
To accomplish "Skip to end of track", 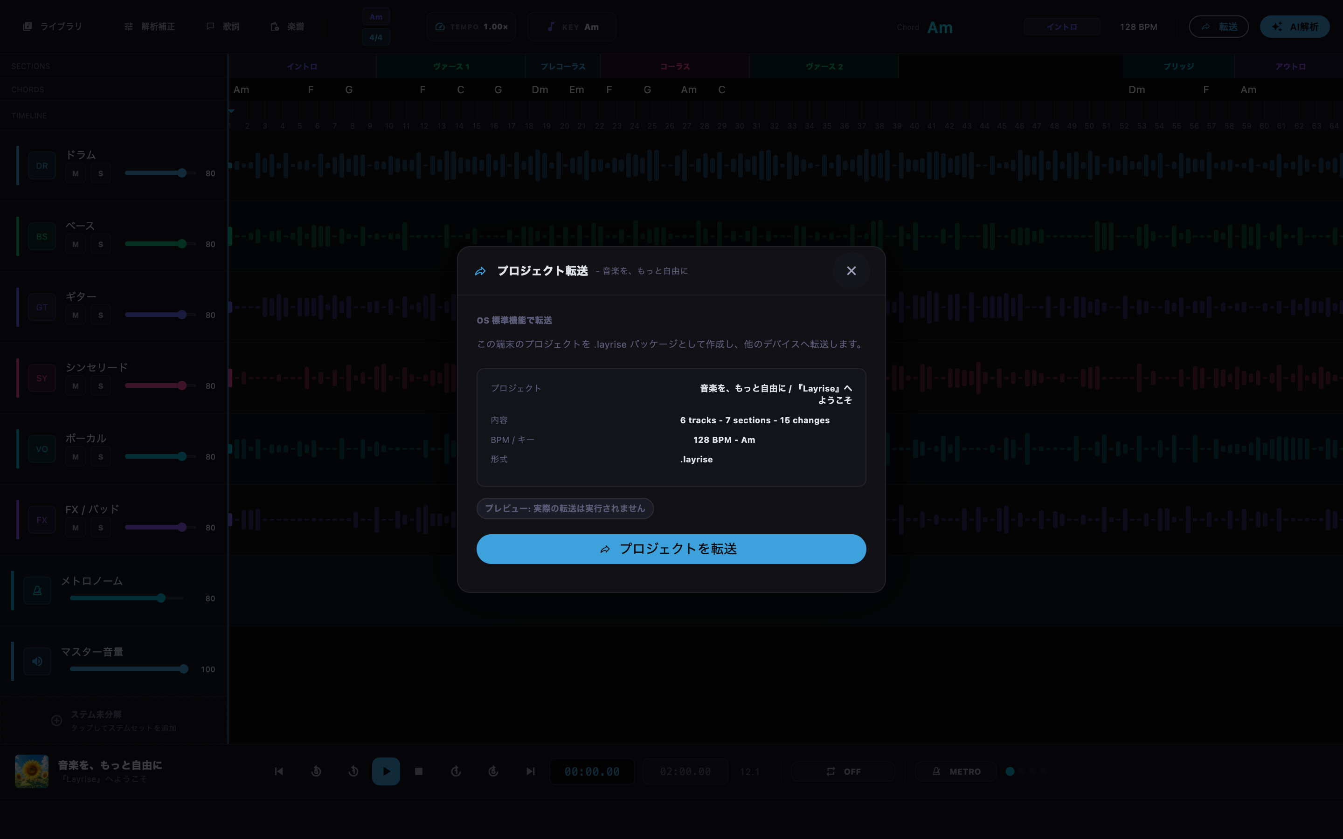I will tap(531, 771).
